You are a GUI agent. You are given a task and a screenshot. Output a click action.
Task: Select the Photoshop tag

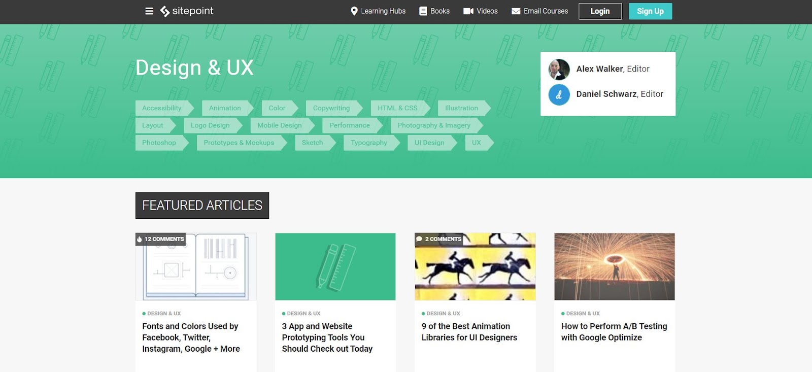162,143
